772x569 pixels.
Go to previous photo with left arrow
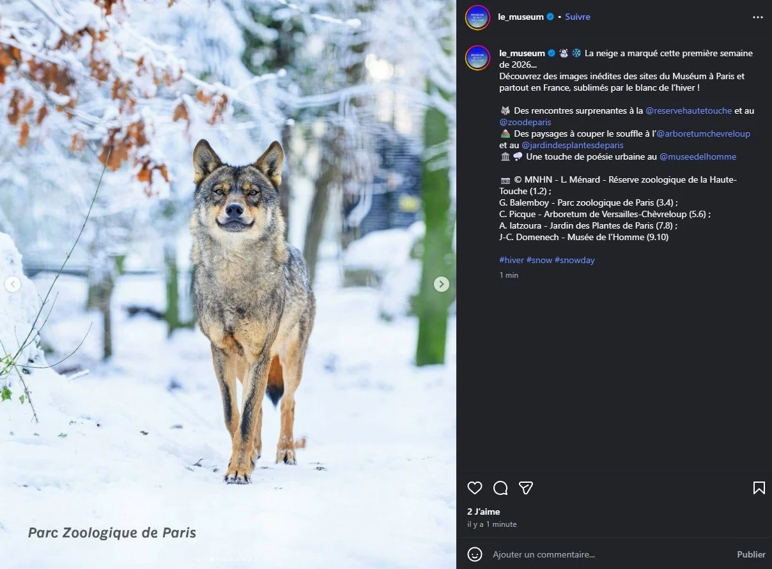(13, 284)
